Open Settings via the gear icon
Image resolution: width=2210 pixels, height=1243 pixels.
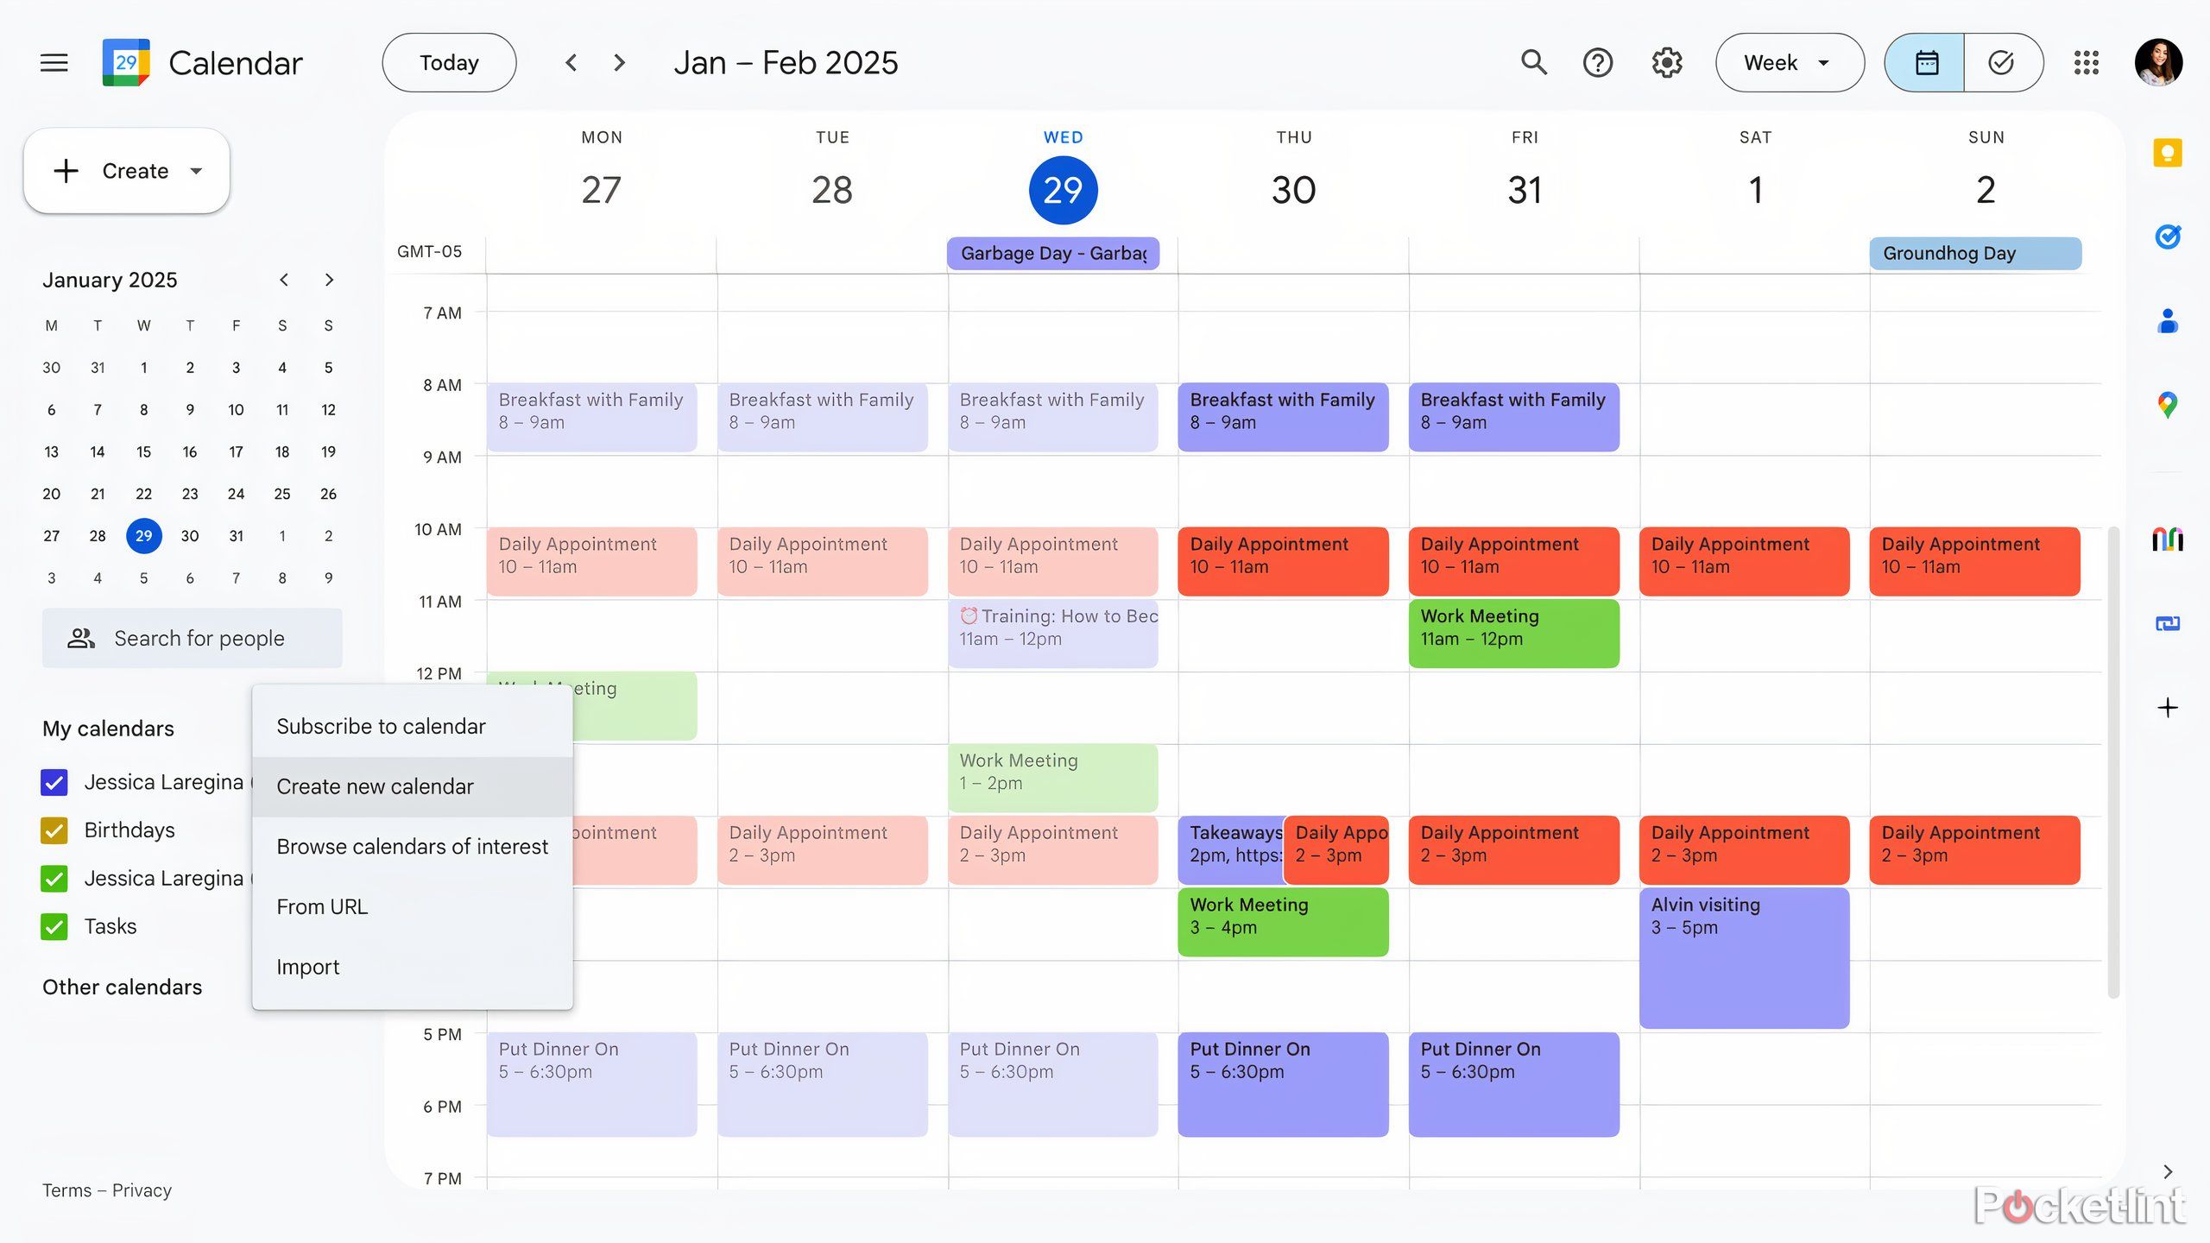tap(1665, 62)
